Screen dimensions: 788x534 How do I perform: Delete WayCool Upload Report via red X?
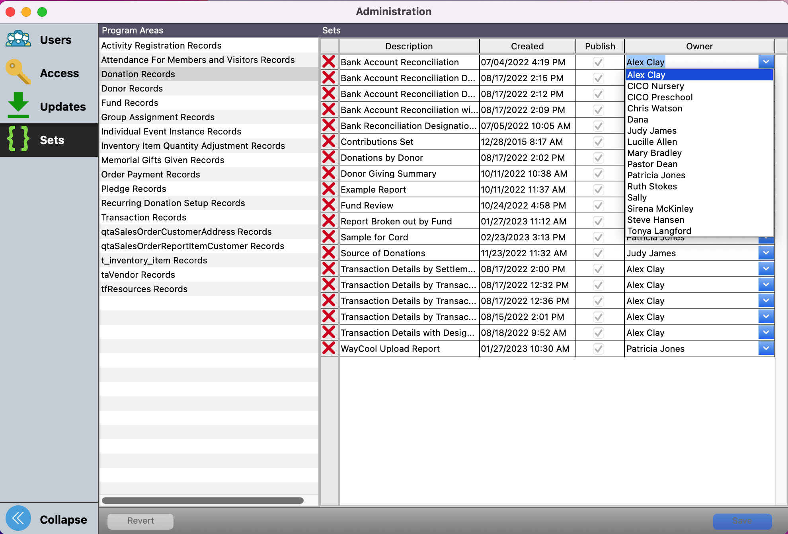(x=329, y=349)
